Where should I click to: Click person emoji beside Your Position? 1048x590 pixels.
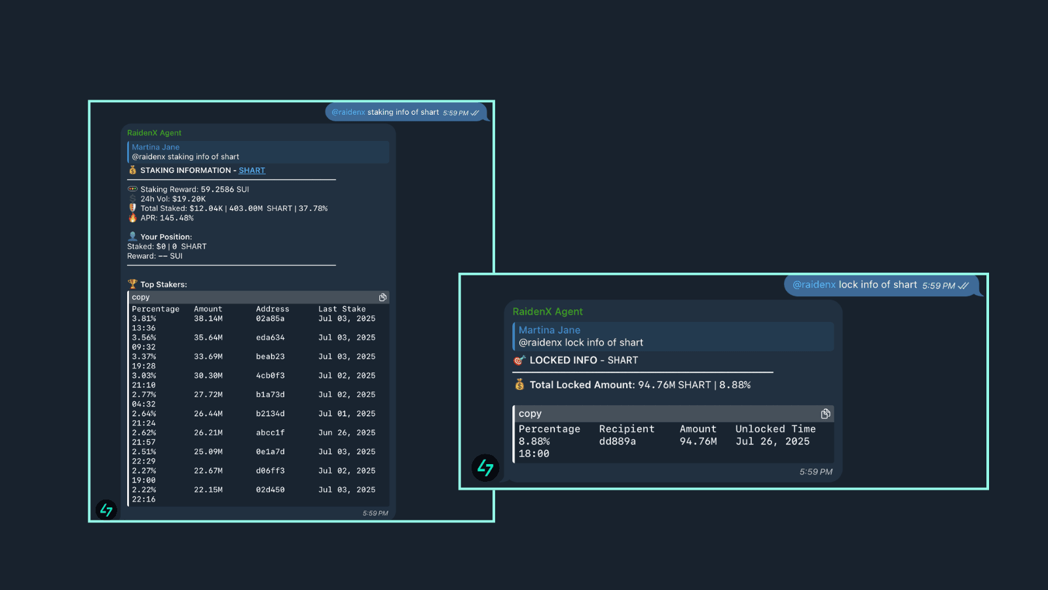tap(132, 236)
